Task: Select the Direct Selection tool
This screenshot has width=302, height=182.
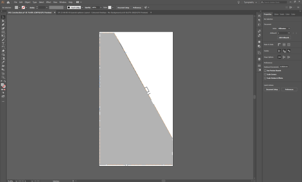Action: click(x=3, y=21)
